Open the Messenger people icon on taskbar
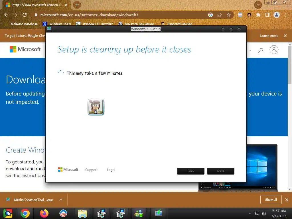Screen dimensions: 292x219 tap(139, 214)
